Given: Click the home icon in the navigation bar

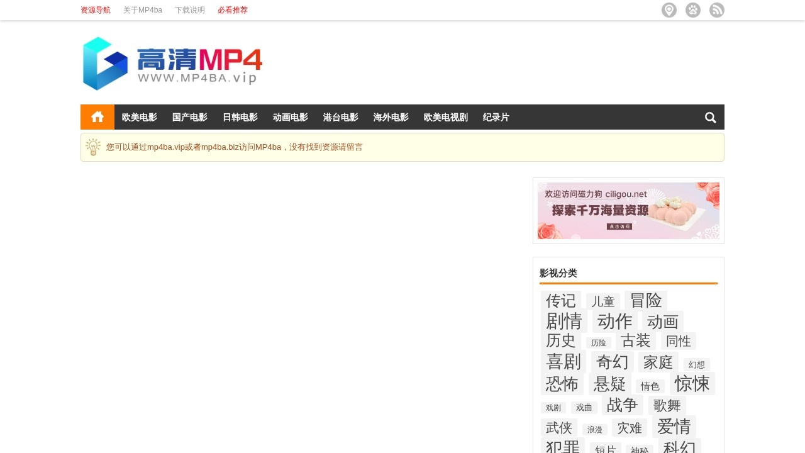Looking at the screenshot, I should pyautogui.click(x=97, y=117).
